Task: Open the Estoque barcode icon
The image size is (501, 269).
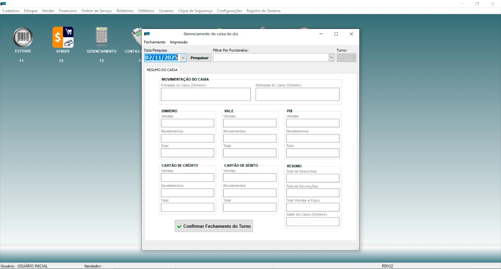Action: point(23,38)
